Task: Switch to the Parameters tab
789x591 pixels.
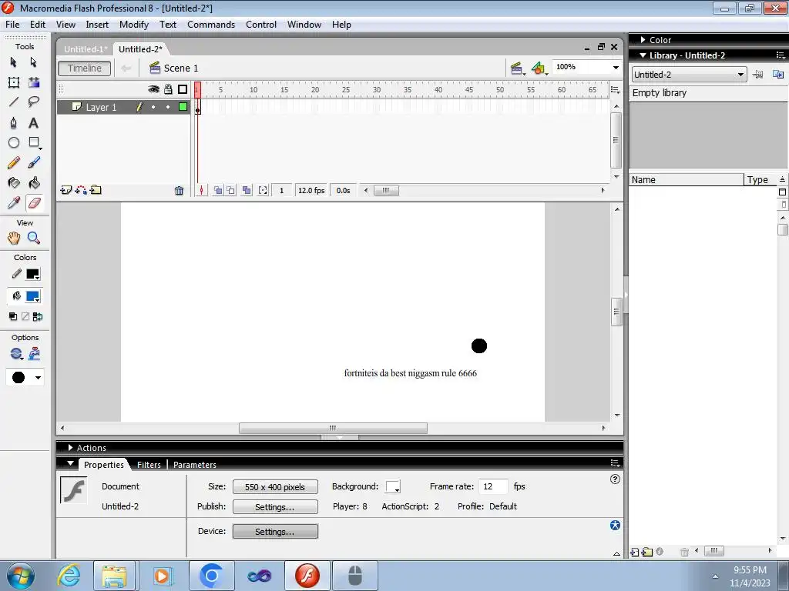Action: coord(195,465)
